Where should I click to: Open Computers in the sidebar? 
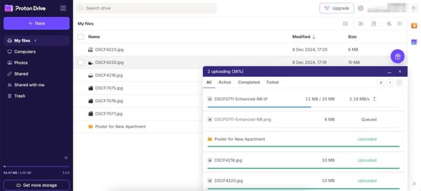tap(36, 52)
